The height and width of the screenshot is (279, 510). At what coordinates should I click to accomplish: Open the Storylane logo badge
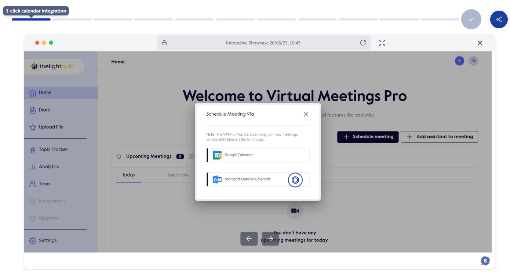(485, 261)
